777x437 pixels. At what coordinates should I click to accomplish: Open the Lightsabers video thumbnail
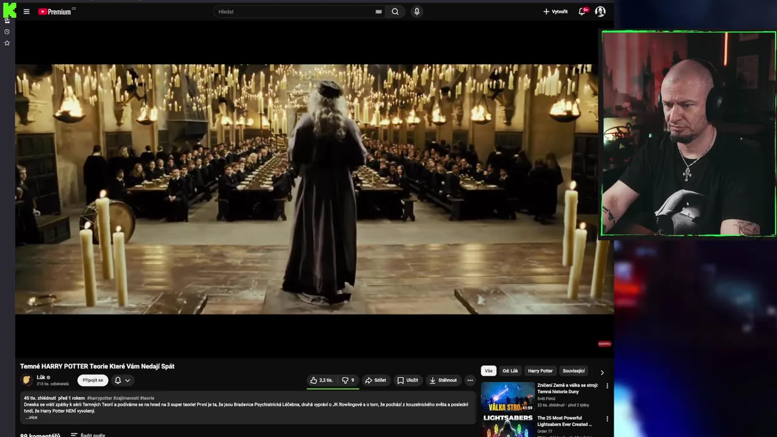coord(508,425)
